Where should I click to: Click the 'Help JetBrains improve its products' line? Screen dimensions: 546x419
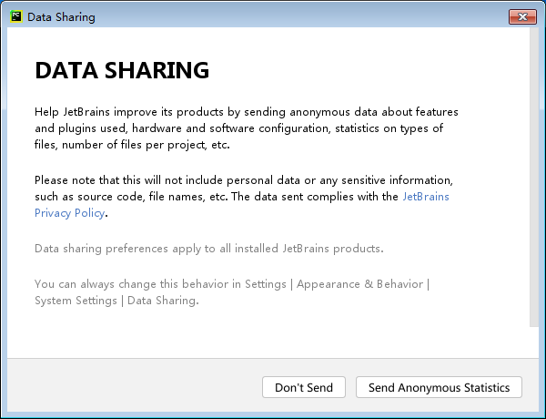point(247,112)
